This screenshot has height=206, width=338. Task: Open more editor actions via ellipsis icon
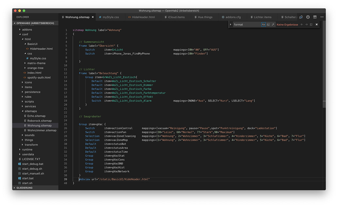point(322,17)
